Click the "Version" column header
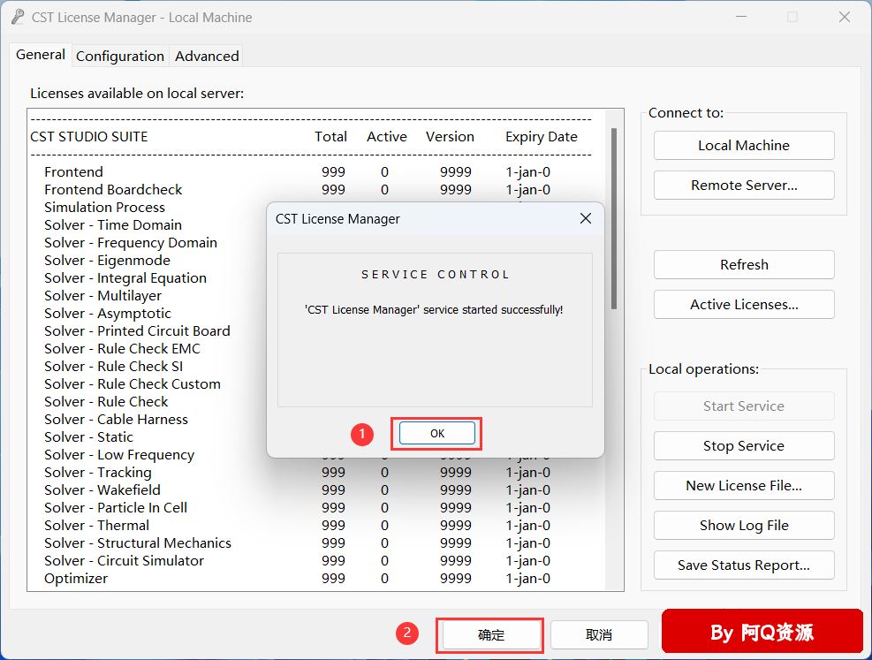 pyautogui.click(x=450, y=137)
